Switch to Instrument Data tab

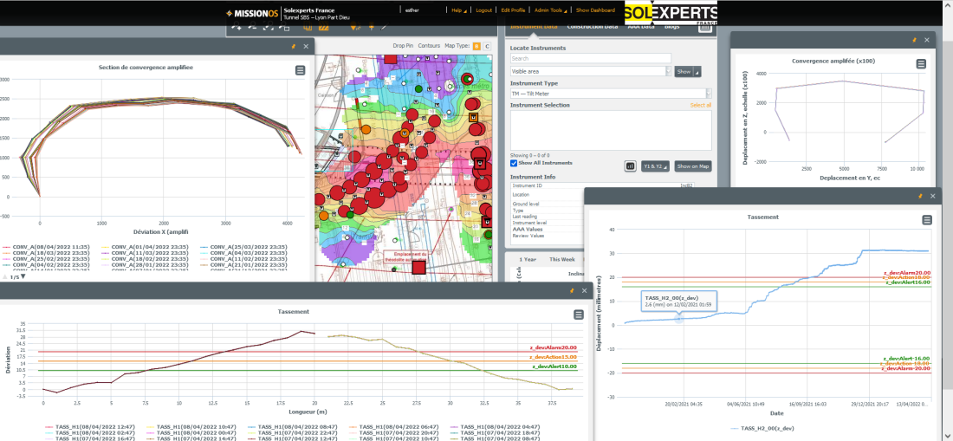coord(534,27)
